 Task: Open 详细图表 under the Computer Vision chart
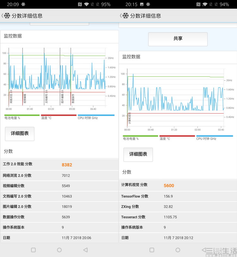coord(138,154)
